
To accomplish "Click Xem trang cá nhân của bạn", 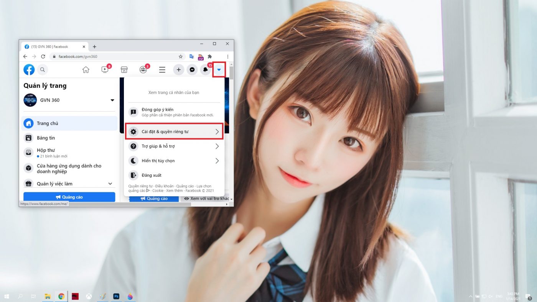I will pyautogui.click(x=174, y=92).
